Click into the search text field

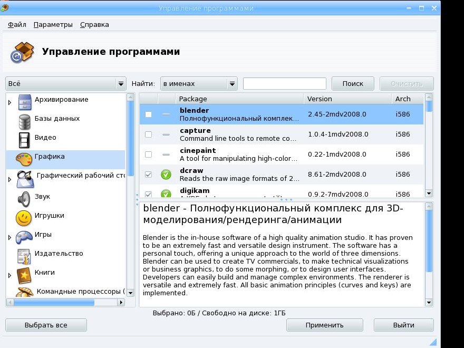285,84
